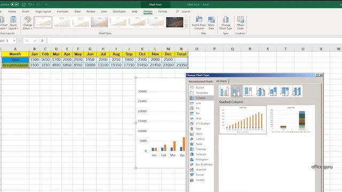The image size is (342, 192).
Task: Open the View ribbon tab
Action: point(104,11)
